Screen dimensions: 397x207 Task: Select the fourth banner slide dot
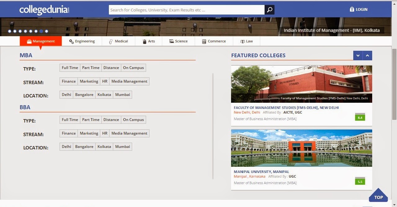(25, 31)
